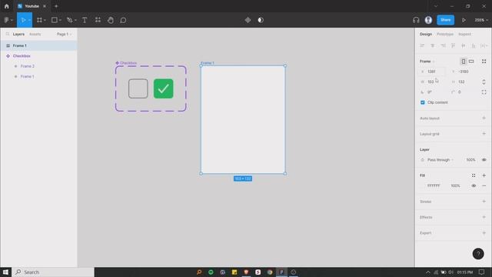Image resolution: width=492 pixels, height=277 pixels.
Task: Click the X position input field
Action: [432, 72]
